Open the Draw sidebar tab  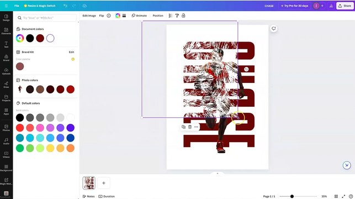click(x=6, y=85)
